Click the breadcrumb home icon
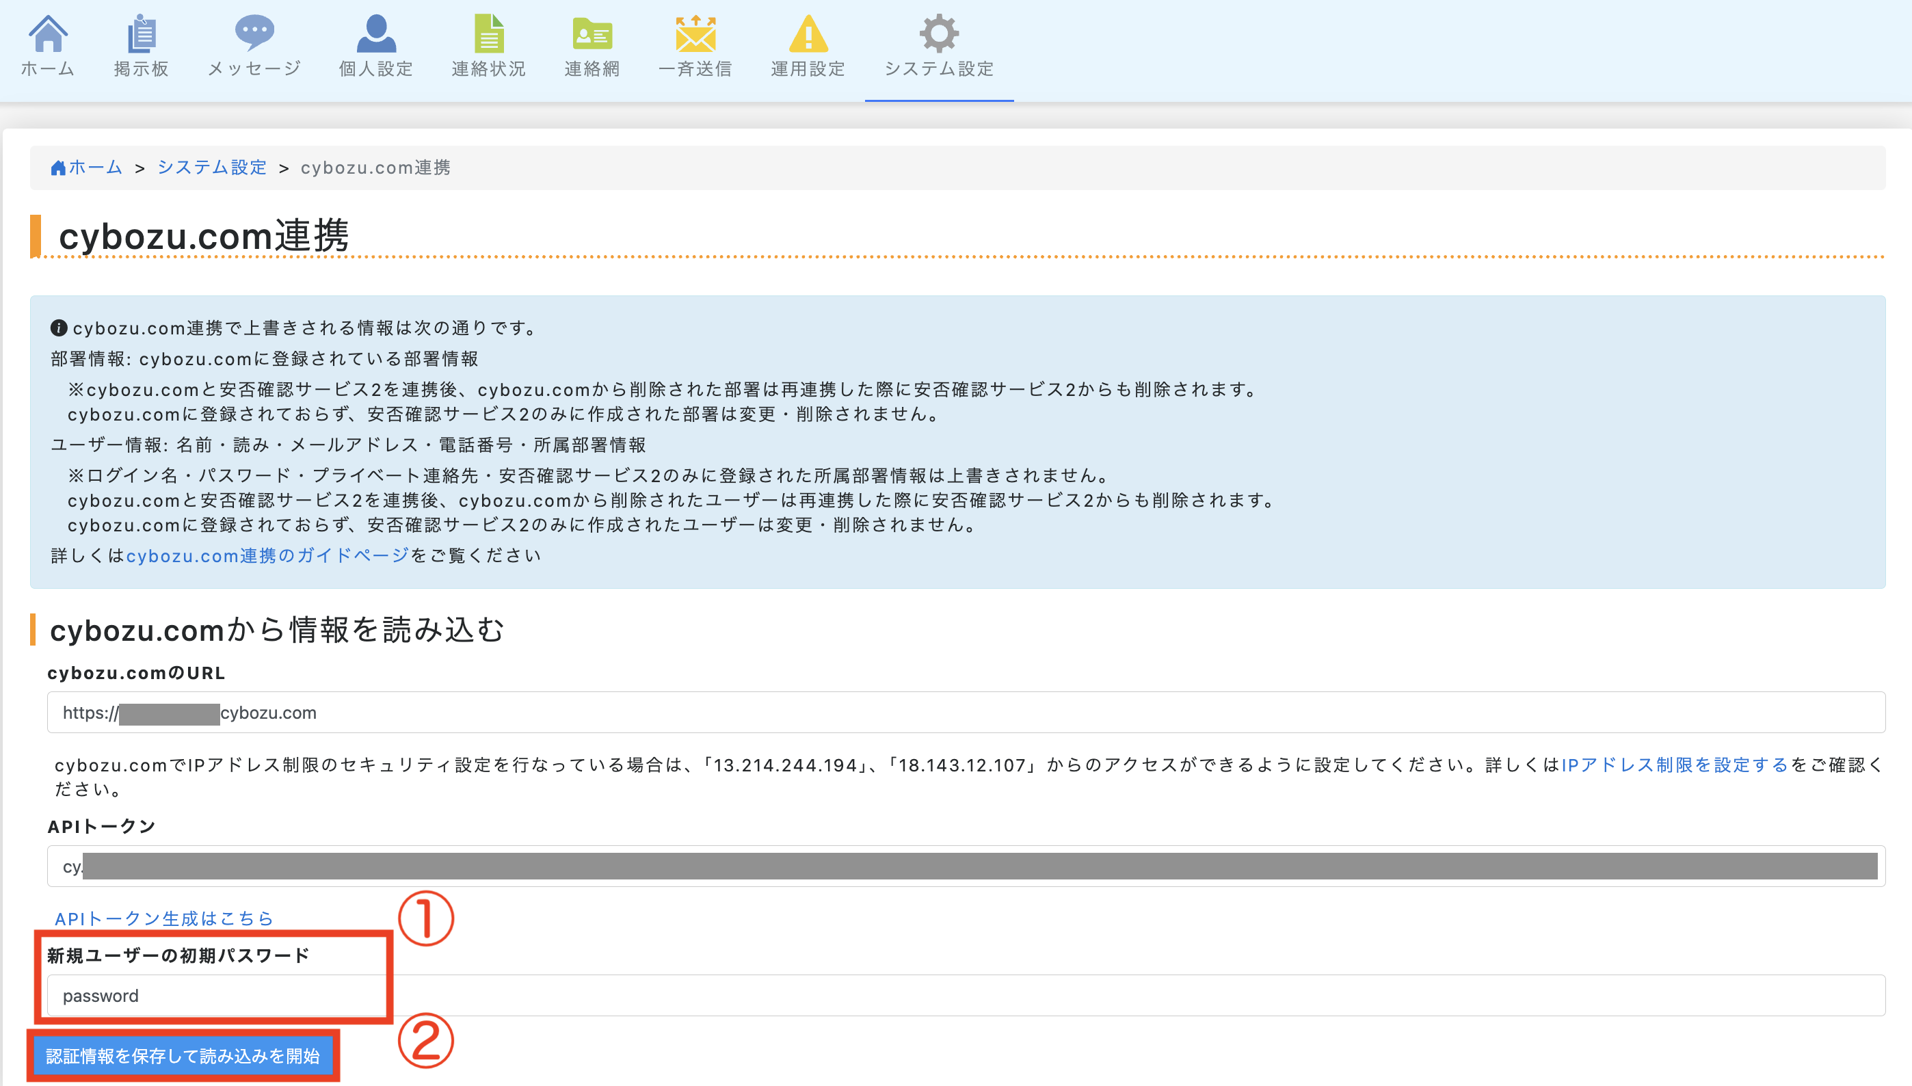Viewport: 1912px width, 1086px height. click(x=58, y=168)
